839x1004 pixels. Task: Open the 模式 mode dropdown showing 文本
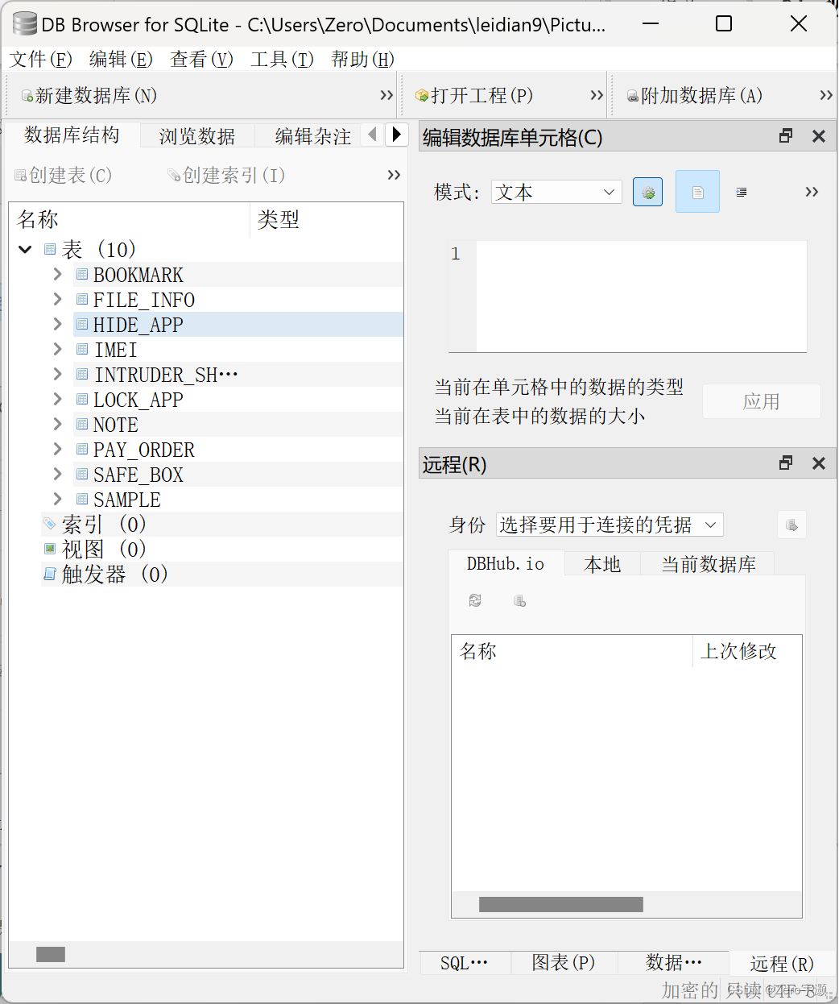[556, 192]
